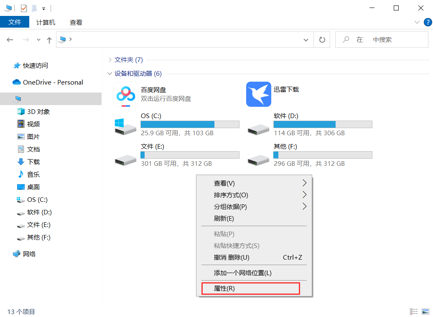This screenshot has height=317, width=433.
Task: Click inside the search box
Action: (382, 39)
